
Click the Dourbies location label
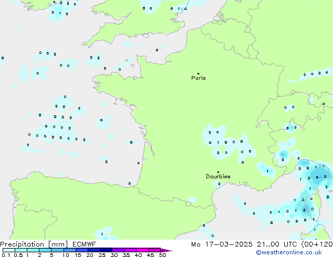pyautogui.click(x=218, y=176)
